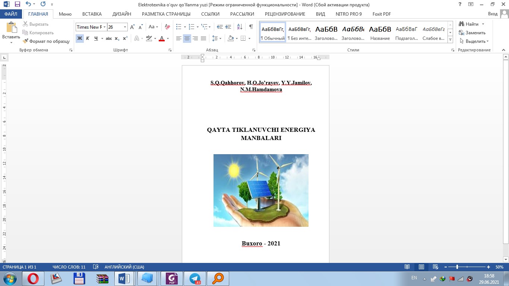
Task: Click the Заменить button
Action: pyautogui.click(x=472, y=33)
